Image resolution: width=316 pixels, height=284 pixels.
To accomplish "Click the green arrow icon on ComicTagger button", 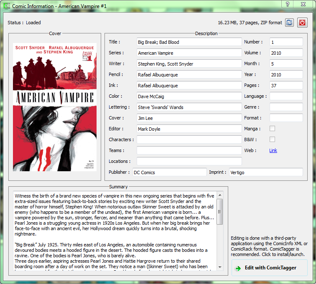I will coord(238,268).
